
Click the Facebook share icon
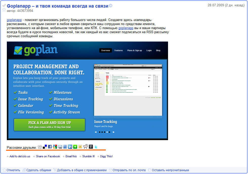coord(50,147)
